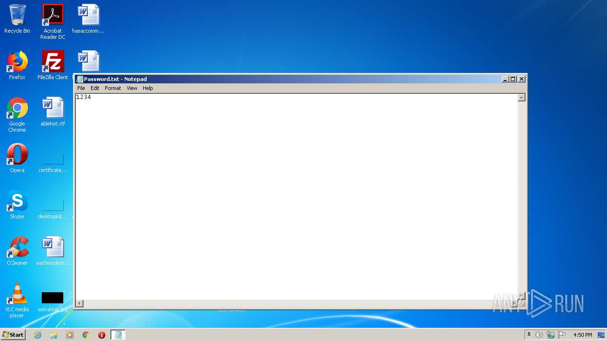Open the File menu in Notepad
This screenshot has width=607, height=341.
pyautogui.click(x=81, y=88)
